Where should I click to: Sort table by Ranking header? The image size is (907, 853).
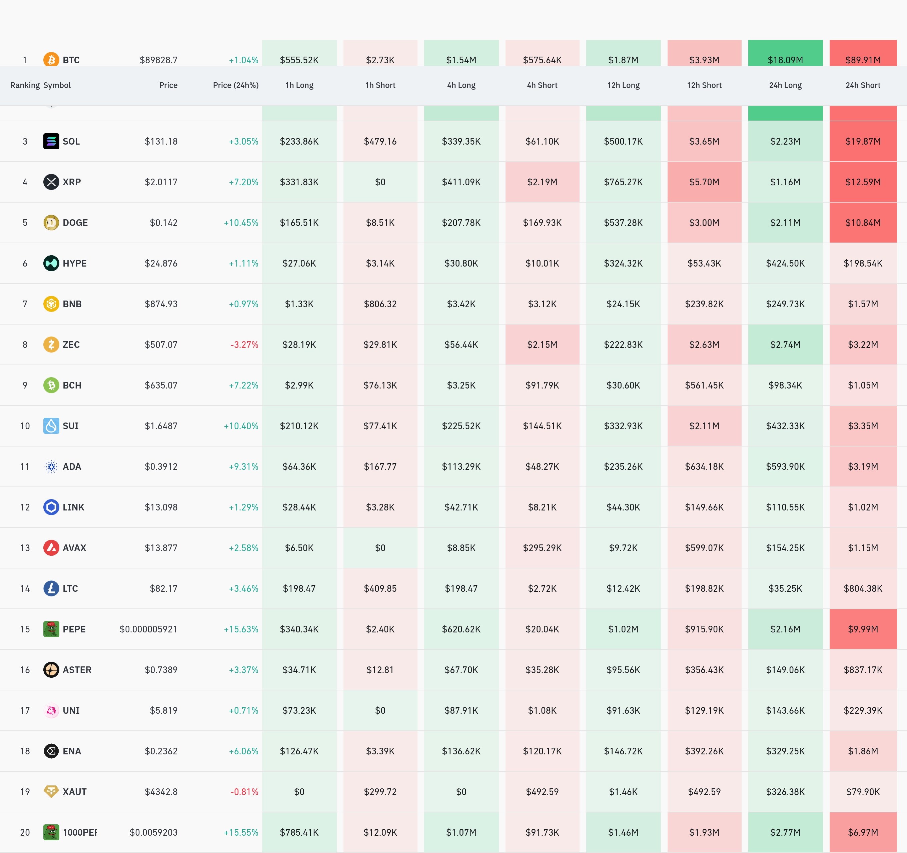tap(25, 85)
